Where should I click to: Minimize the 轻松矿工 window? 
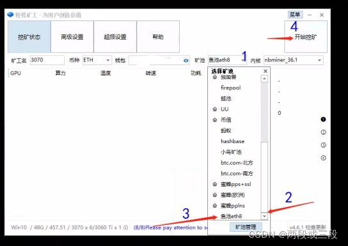coord(310,15)
